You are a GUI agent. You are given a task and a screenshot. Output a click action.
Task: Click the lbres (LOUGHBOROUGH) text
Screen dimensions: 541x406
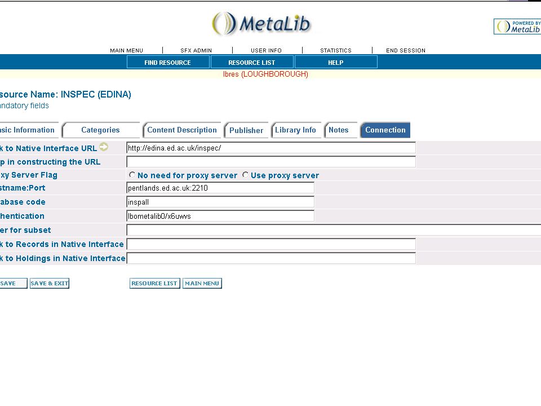tap(265, 74)
